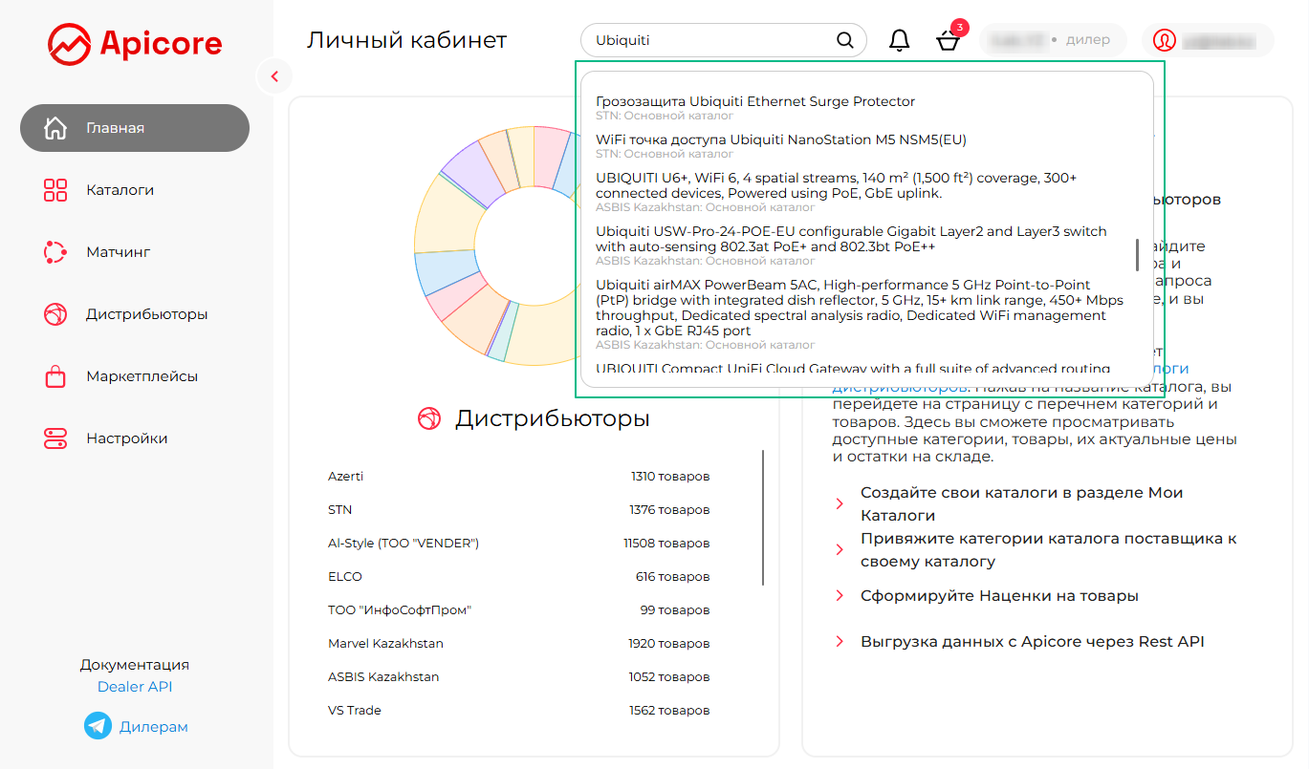Click the Маркетплейсы shopping bag icon
The height and width of the screenshot is (769, 1309).
(x=55, y=376)
